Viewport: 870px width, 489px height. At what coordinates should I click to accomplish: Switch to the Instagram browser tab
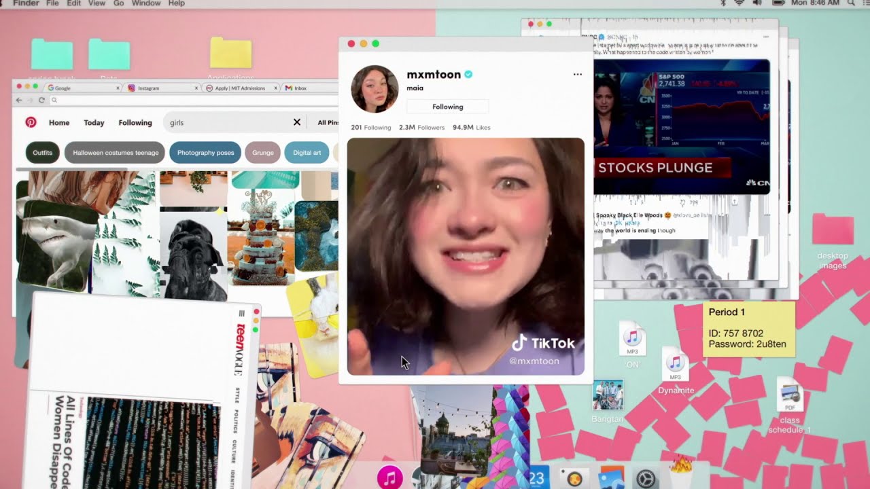(163, 88)
